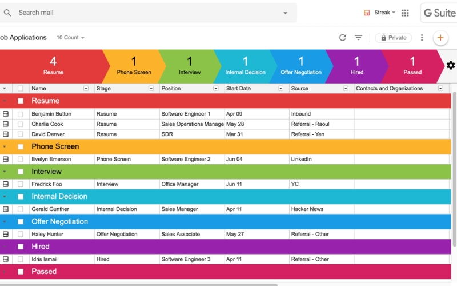This screenshot has width=457, height=286.
Task: Add a new box with the plus button
Action: tap(440, 38)
